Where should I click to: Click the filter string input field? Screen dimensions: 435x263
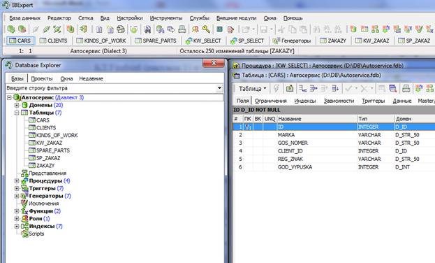point(111,88)
